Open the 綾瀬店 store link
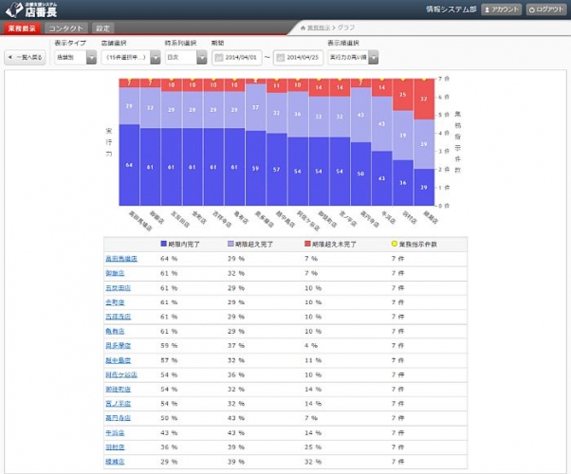This screenshot has height=474, width=571. pos(115,462)
